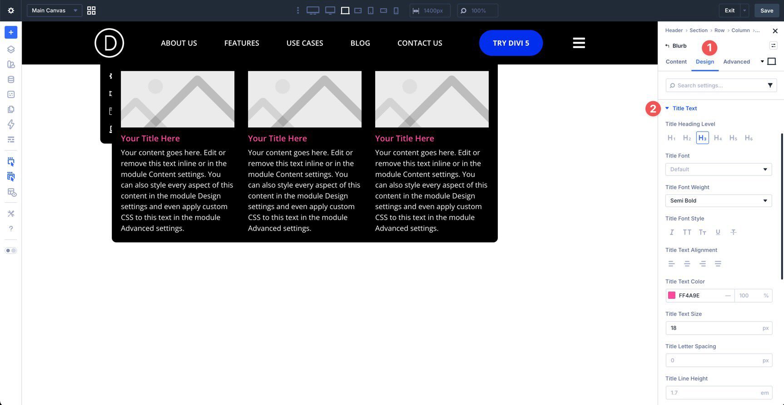The image size is (784, 405).
Task: Click BLOG in page navigation
Action: point(360,43)
